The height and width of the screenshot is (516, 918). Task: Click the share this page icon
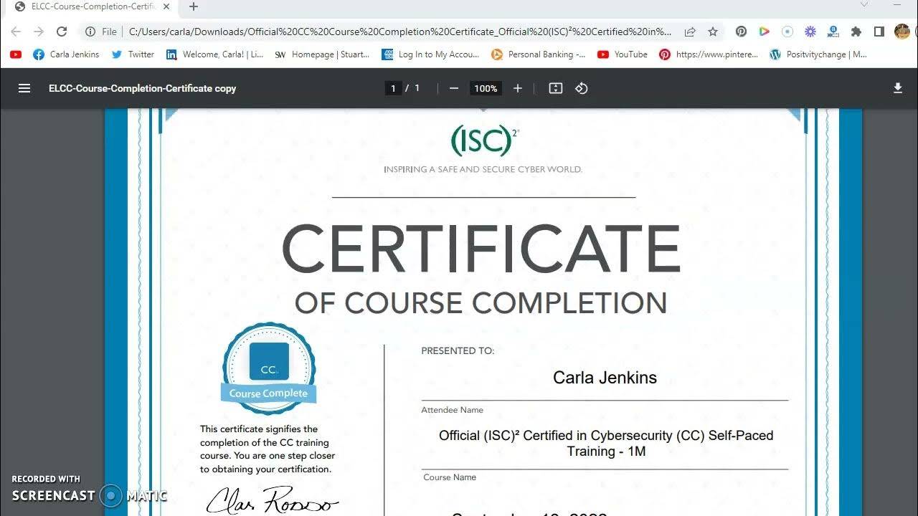point(690,32)
